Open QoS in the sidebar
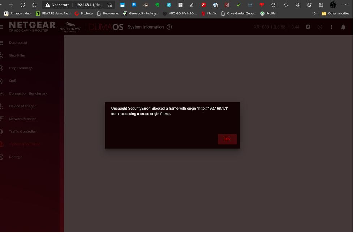 pos(13,81)
